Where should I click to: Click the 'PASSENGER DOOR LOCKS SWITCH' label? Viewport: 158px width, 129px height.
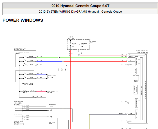click(28, 84)
